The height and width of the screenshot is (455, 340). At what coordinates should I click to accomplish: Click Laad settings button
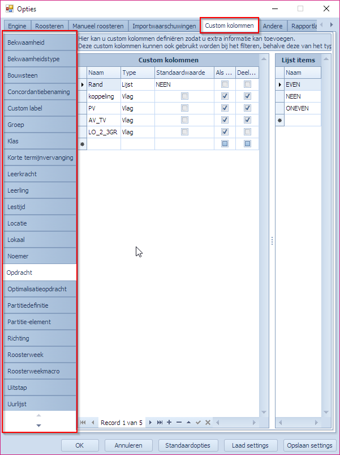click(250, 445)
